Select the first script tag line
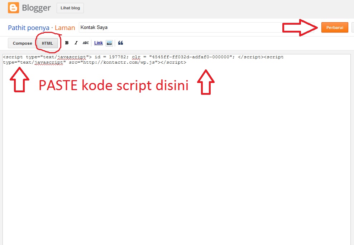Screen dimensions: 354x245 143,57
